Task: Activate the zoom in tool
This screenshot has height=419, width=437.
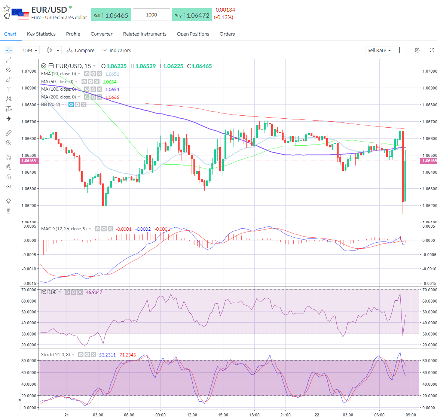Action: pos(9,143)
